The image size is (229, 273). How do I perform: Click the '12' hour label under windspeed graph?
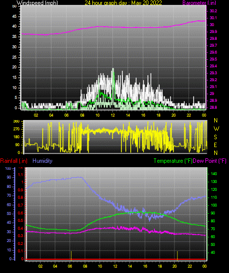pos(113,115)
